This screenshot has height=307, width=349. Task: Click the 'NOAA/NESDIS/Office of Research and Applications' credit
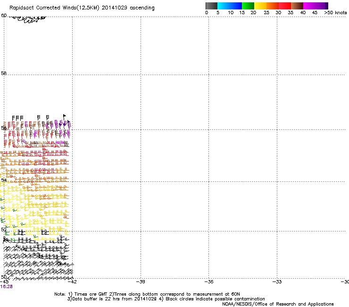278,304
